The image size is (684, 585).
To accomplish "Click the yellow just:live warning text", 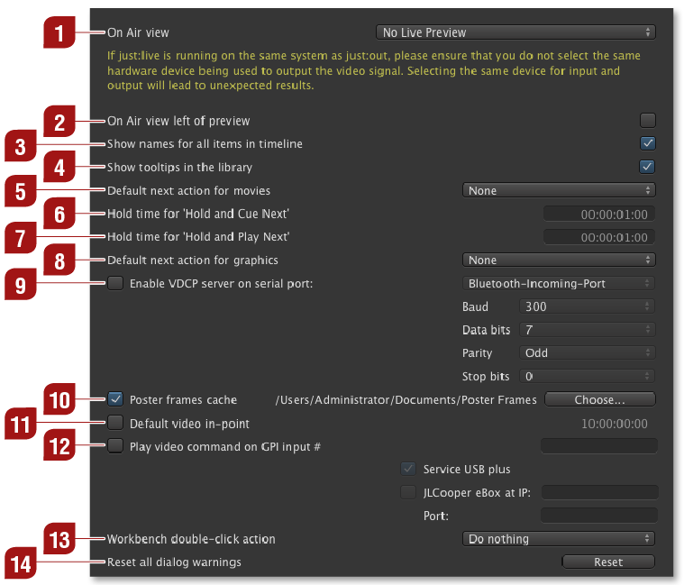I will (x=374, y=70).
